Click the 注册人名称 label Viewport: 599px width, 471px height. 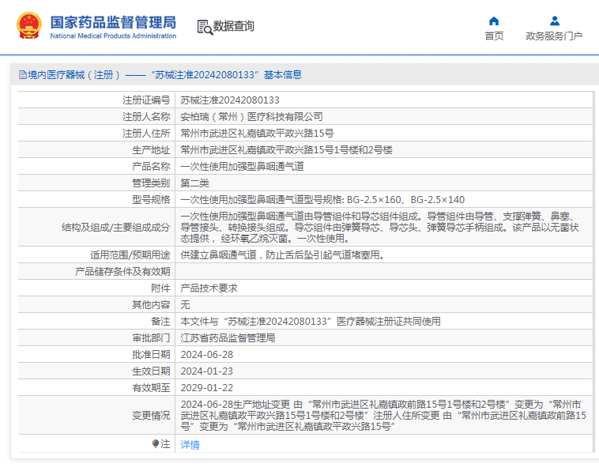(x=146, y=116)
